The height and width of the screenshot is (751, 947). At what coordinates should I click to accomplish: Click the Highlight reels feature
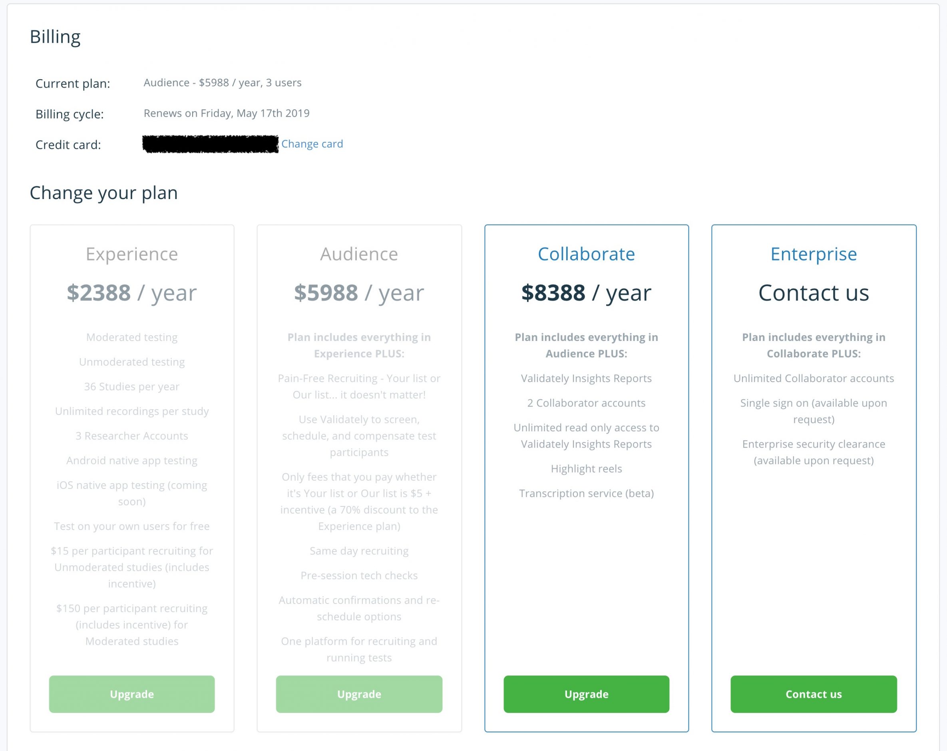(x=586, y=468)
